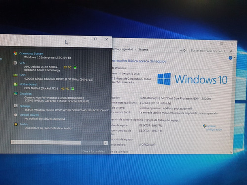
Task: Click 'Sistema operativo de 64 bits' value
Action: [166, 108]
